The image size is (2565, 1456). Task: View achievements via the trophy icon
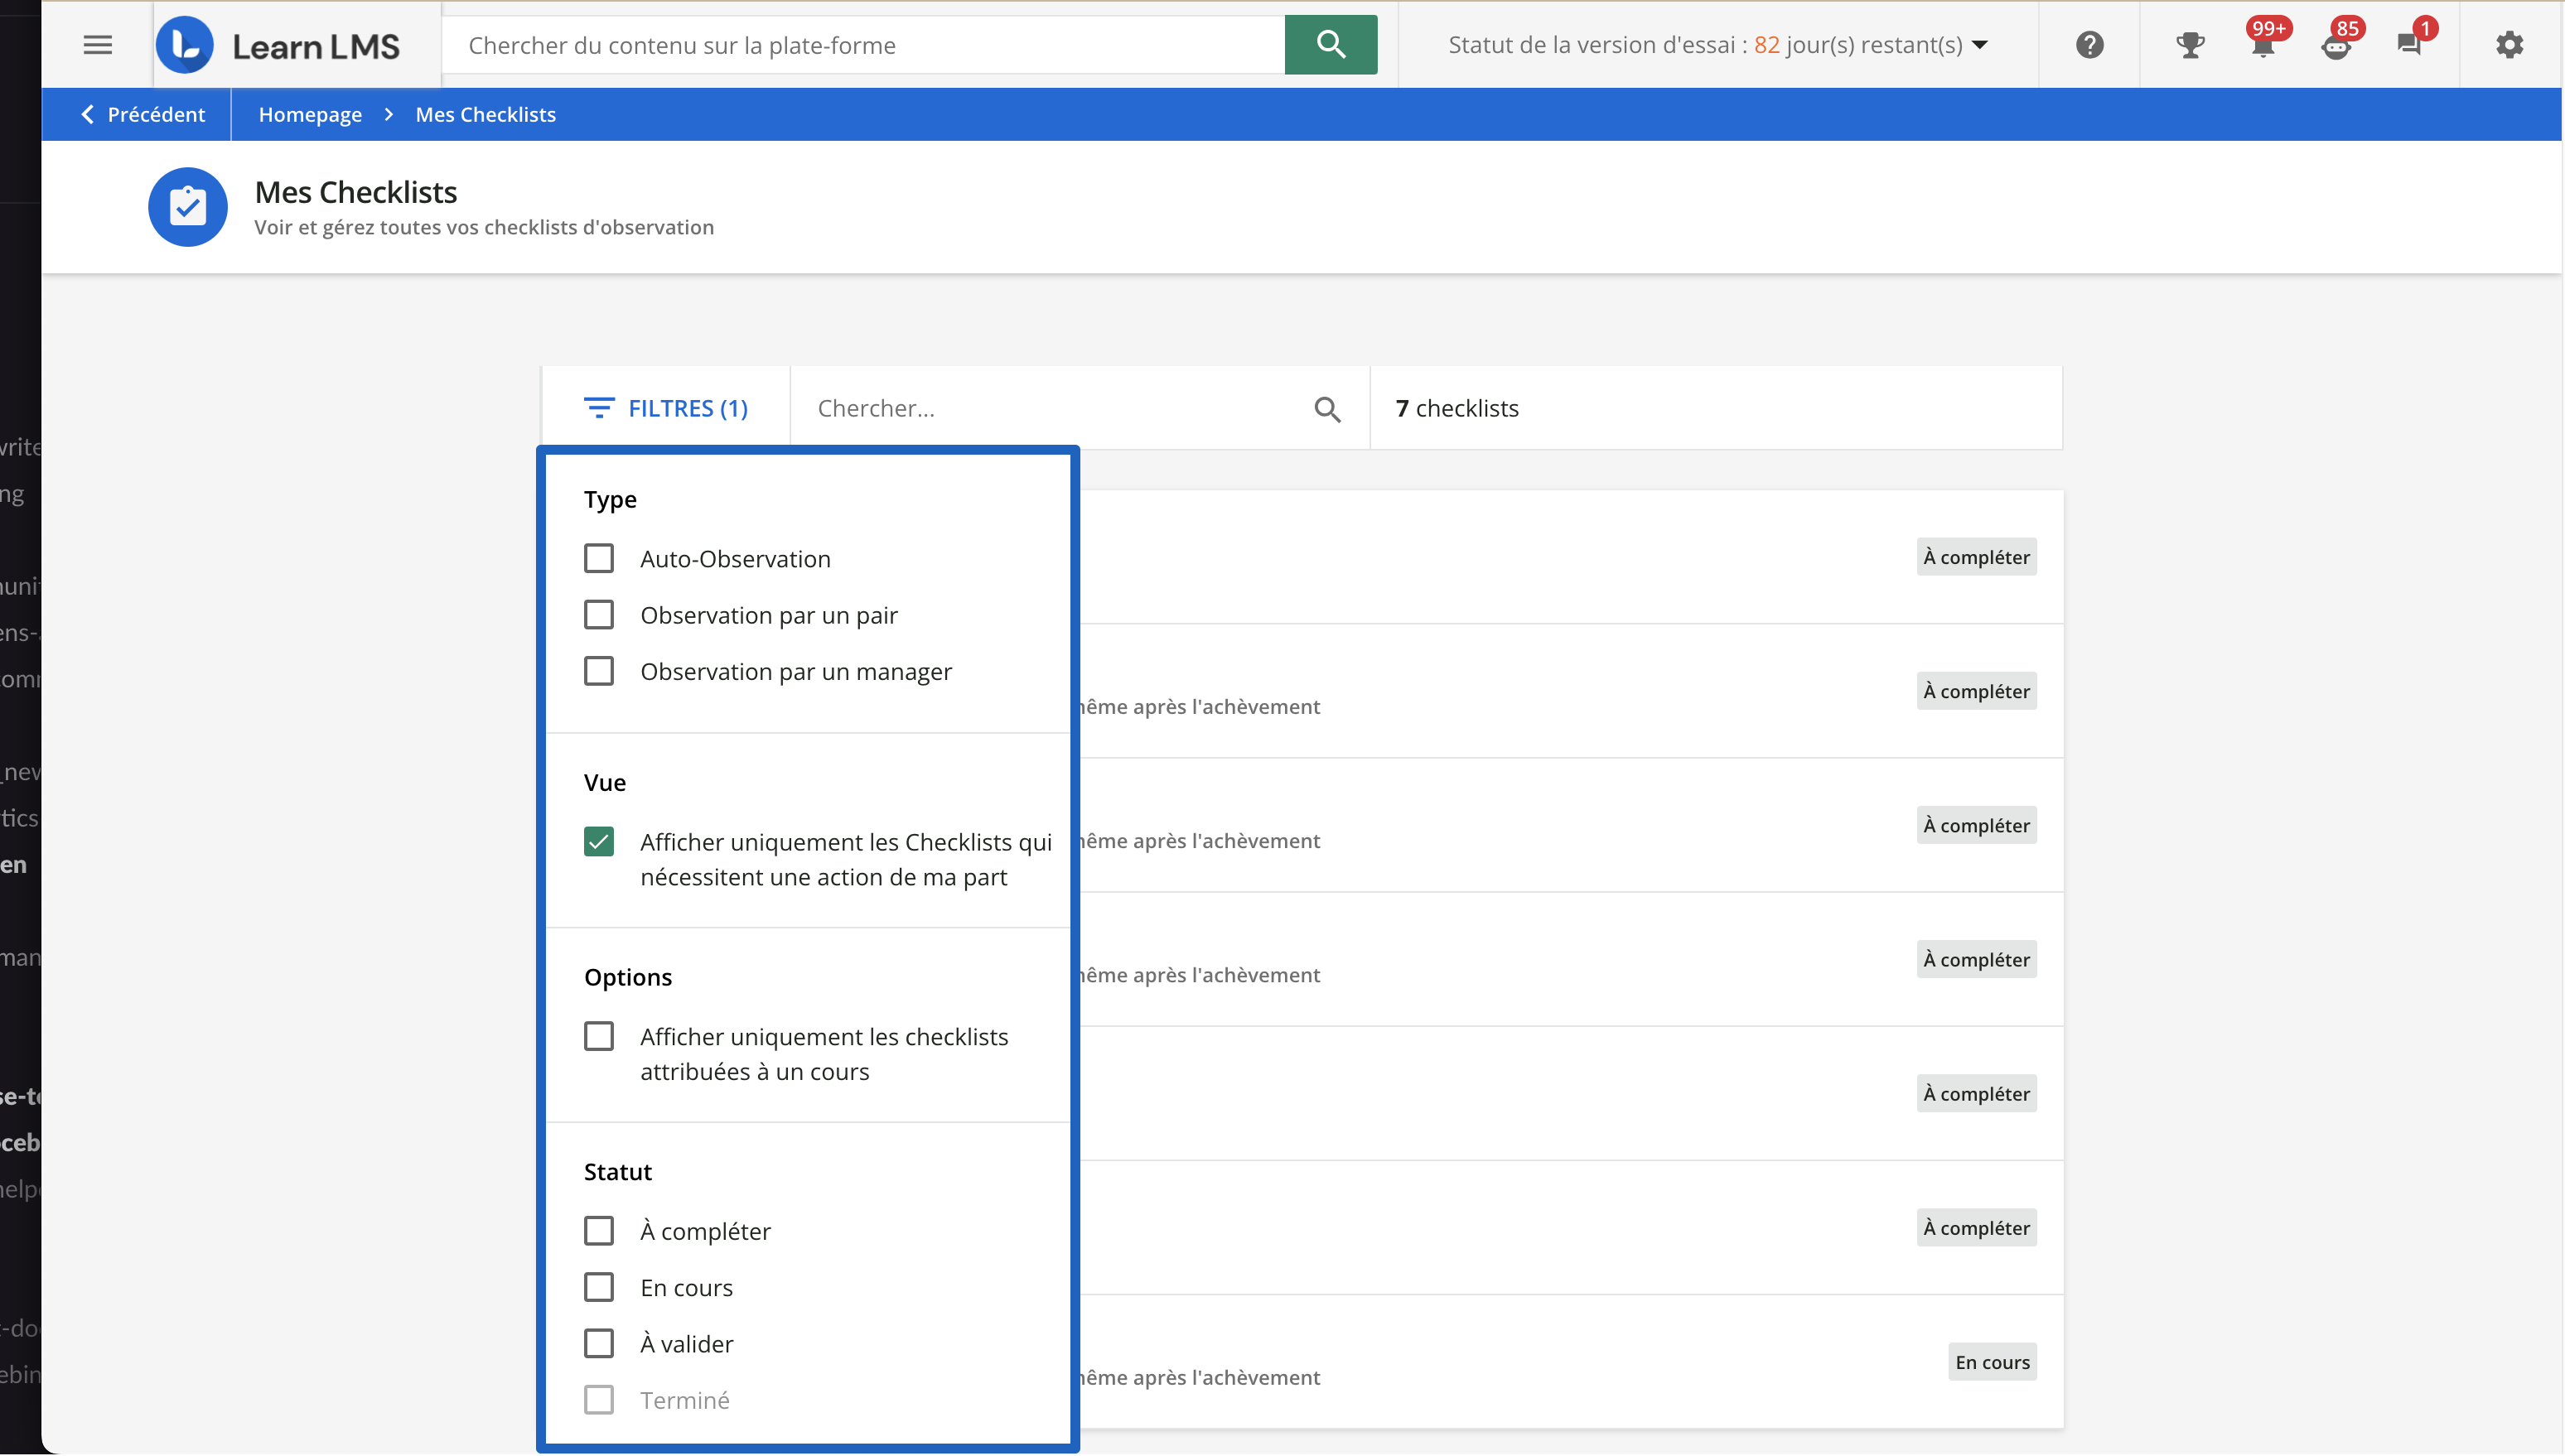[x=2190, y=44]
